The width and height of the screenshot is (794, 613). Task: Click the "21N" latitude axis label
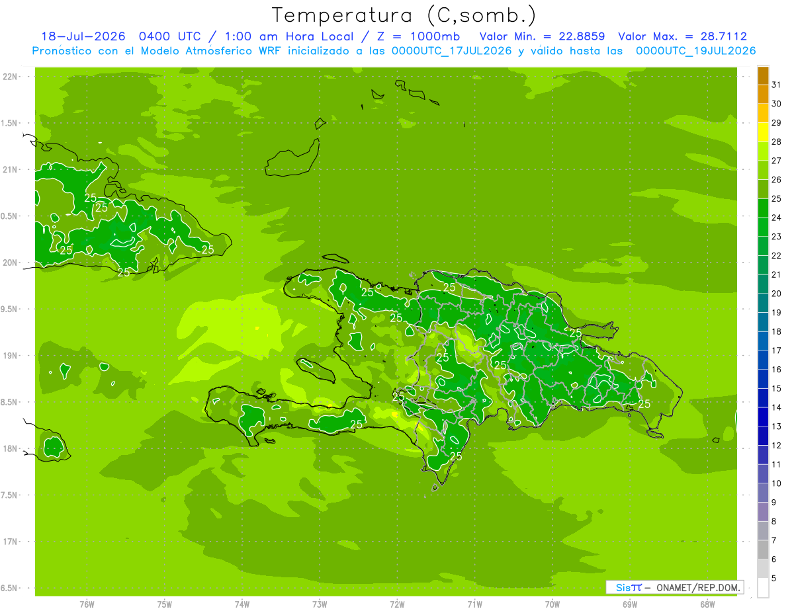tap(10, 169)
